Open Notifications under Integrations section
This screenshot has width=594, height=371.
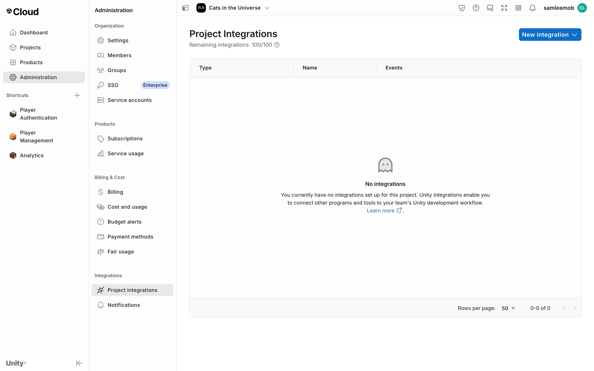(123, 305)
